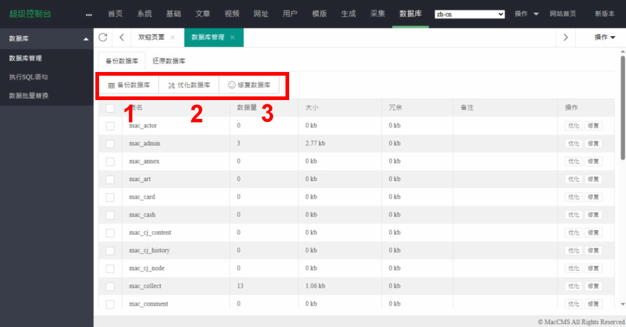
Task: Click 优化数据库 toolbar button
Action: tap(189, 85)
